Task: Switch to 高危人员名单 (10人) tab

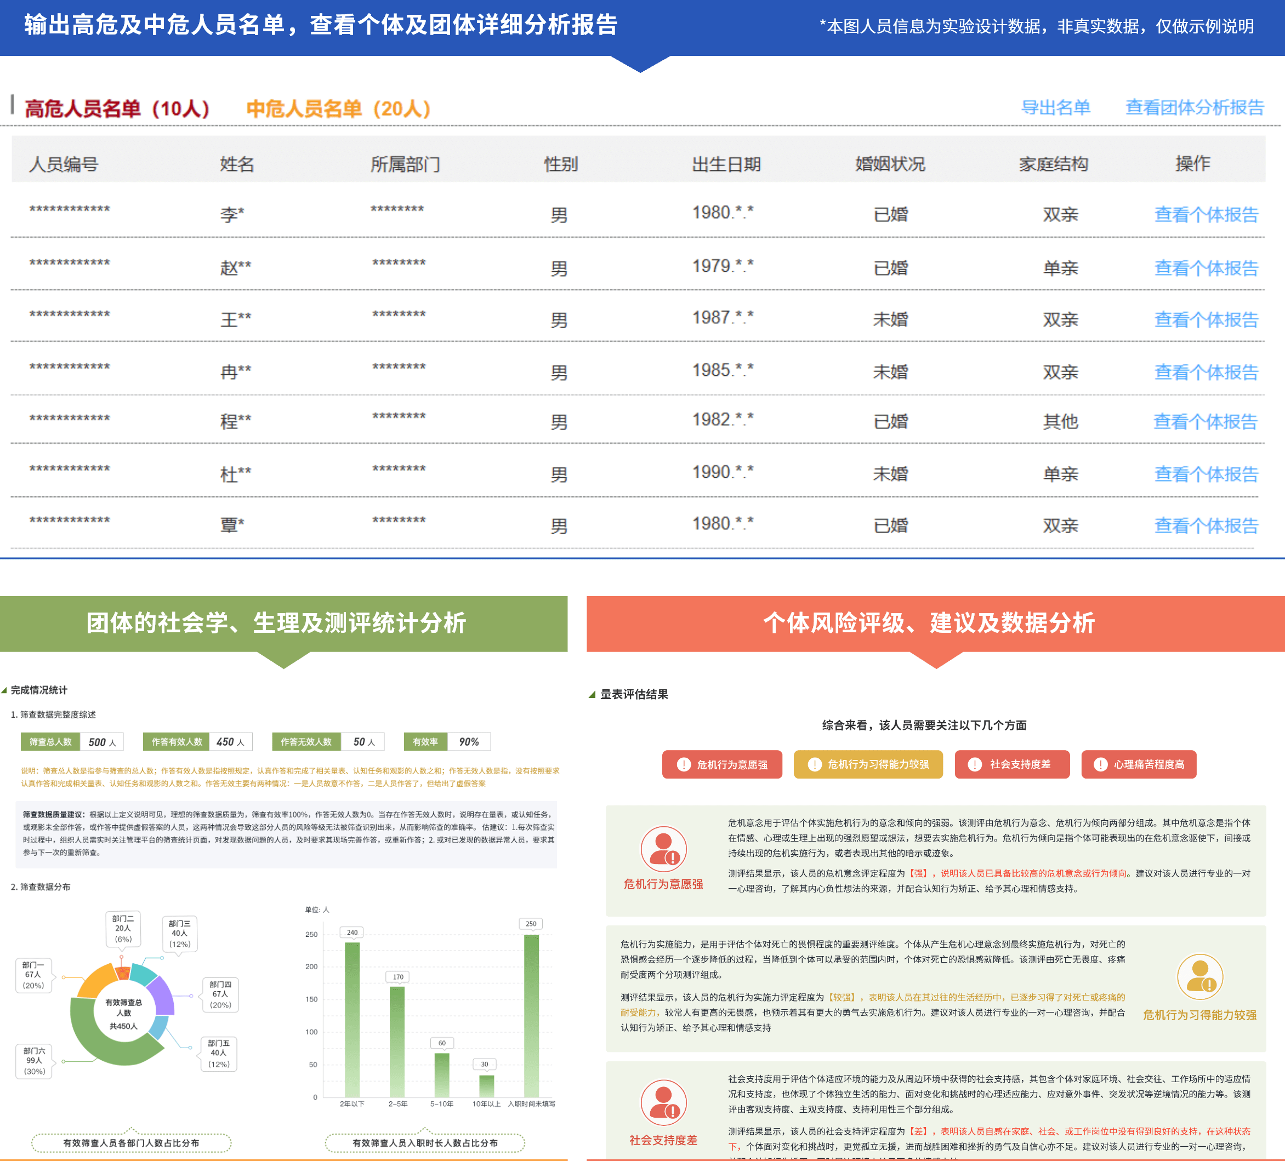Action: coord(117,109)
